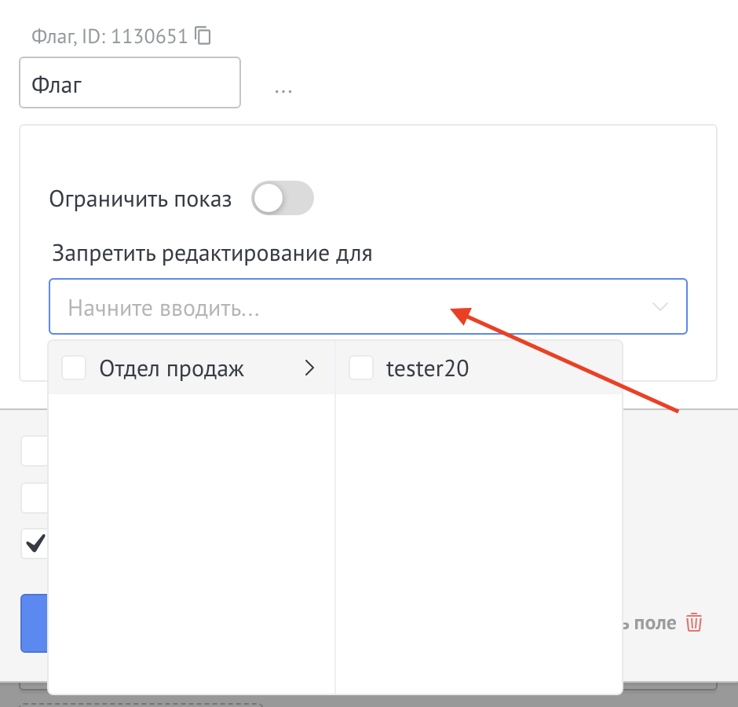
Task: Click the middle empty checkbox on the left edge
Action: [35, 497]
